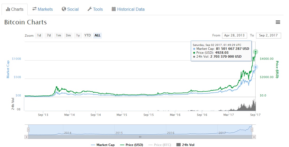Select the 1y zoom range button

[78, 35]
